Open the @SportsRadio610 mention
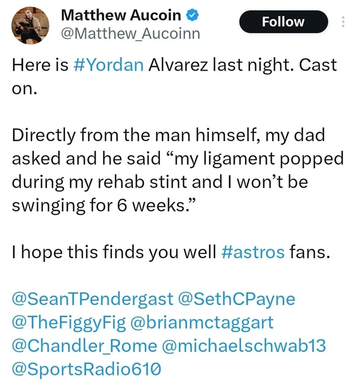This screenshot has width=362, height=392. pyautogui.click(x=87, y=369)
